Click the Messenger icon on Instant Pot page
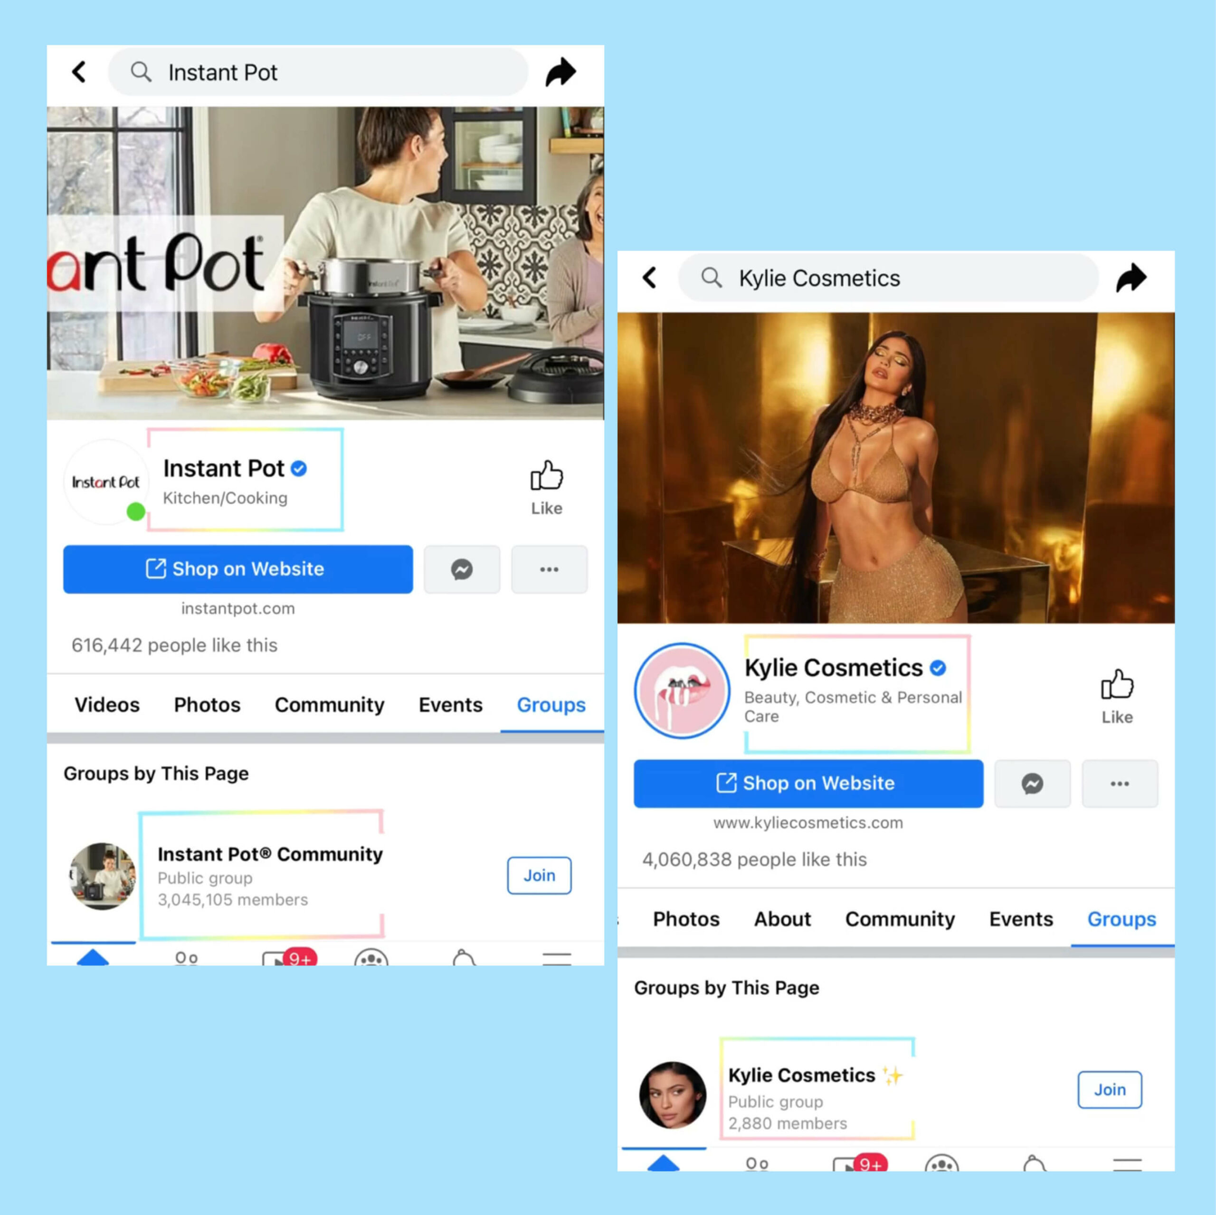The height and width of the screenshot is (1215, 1216). (462, 569)
